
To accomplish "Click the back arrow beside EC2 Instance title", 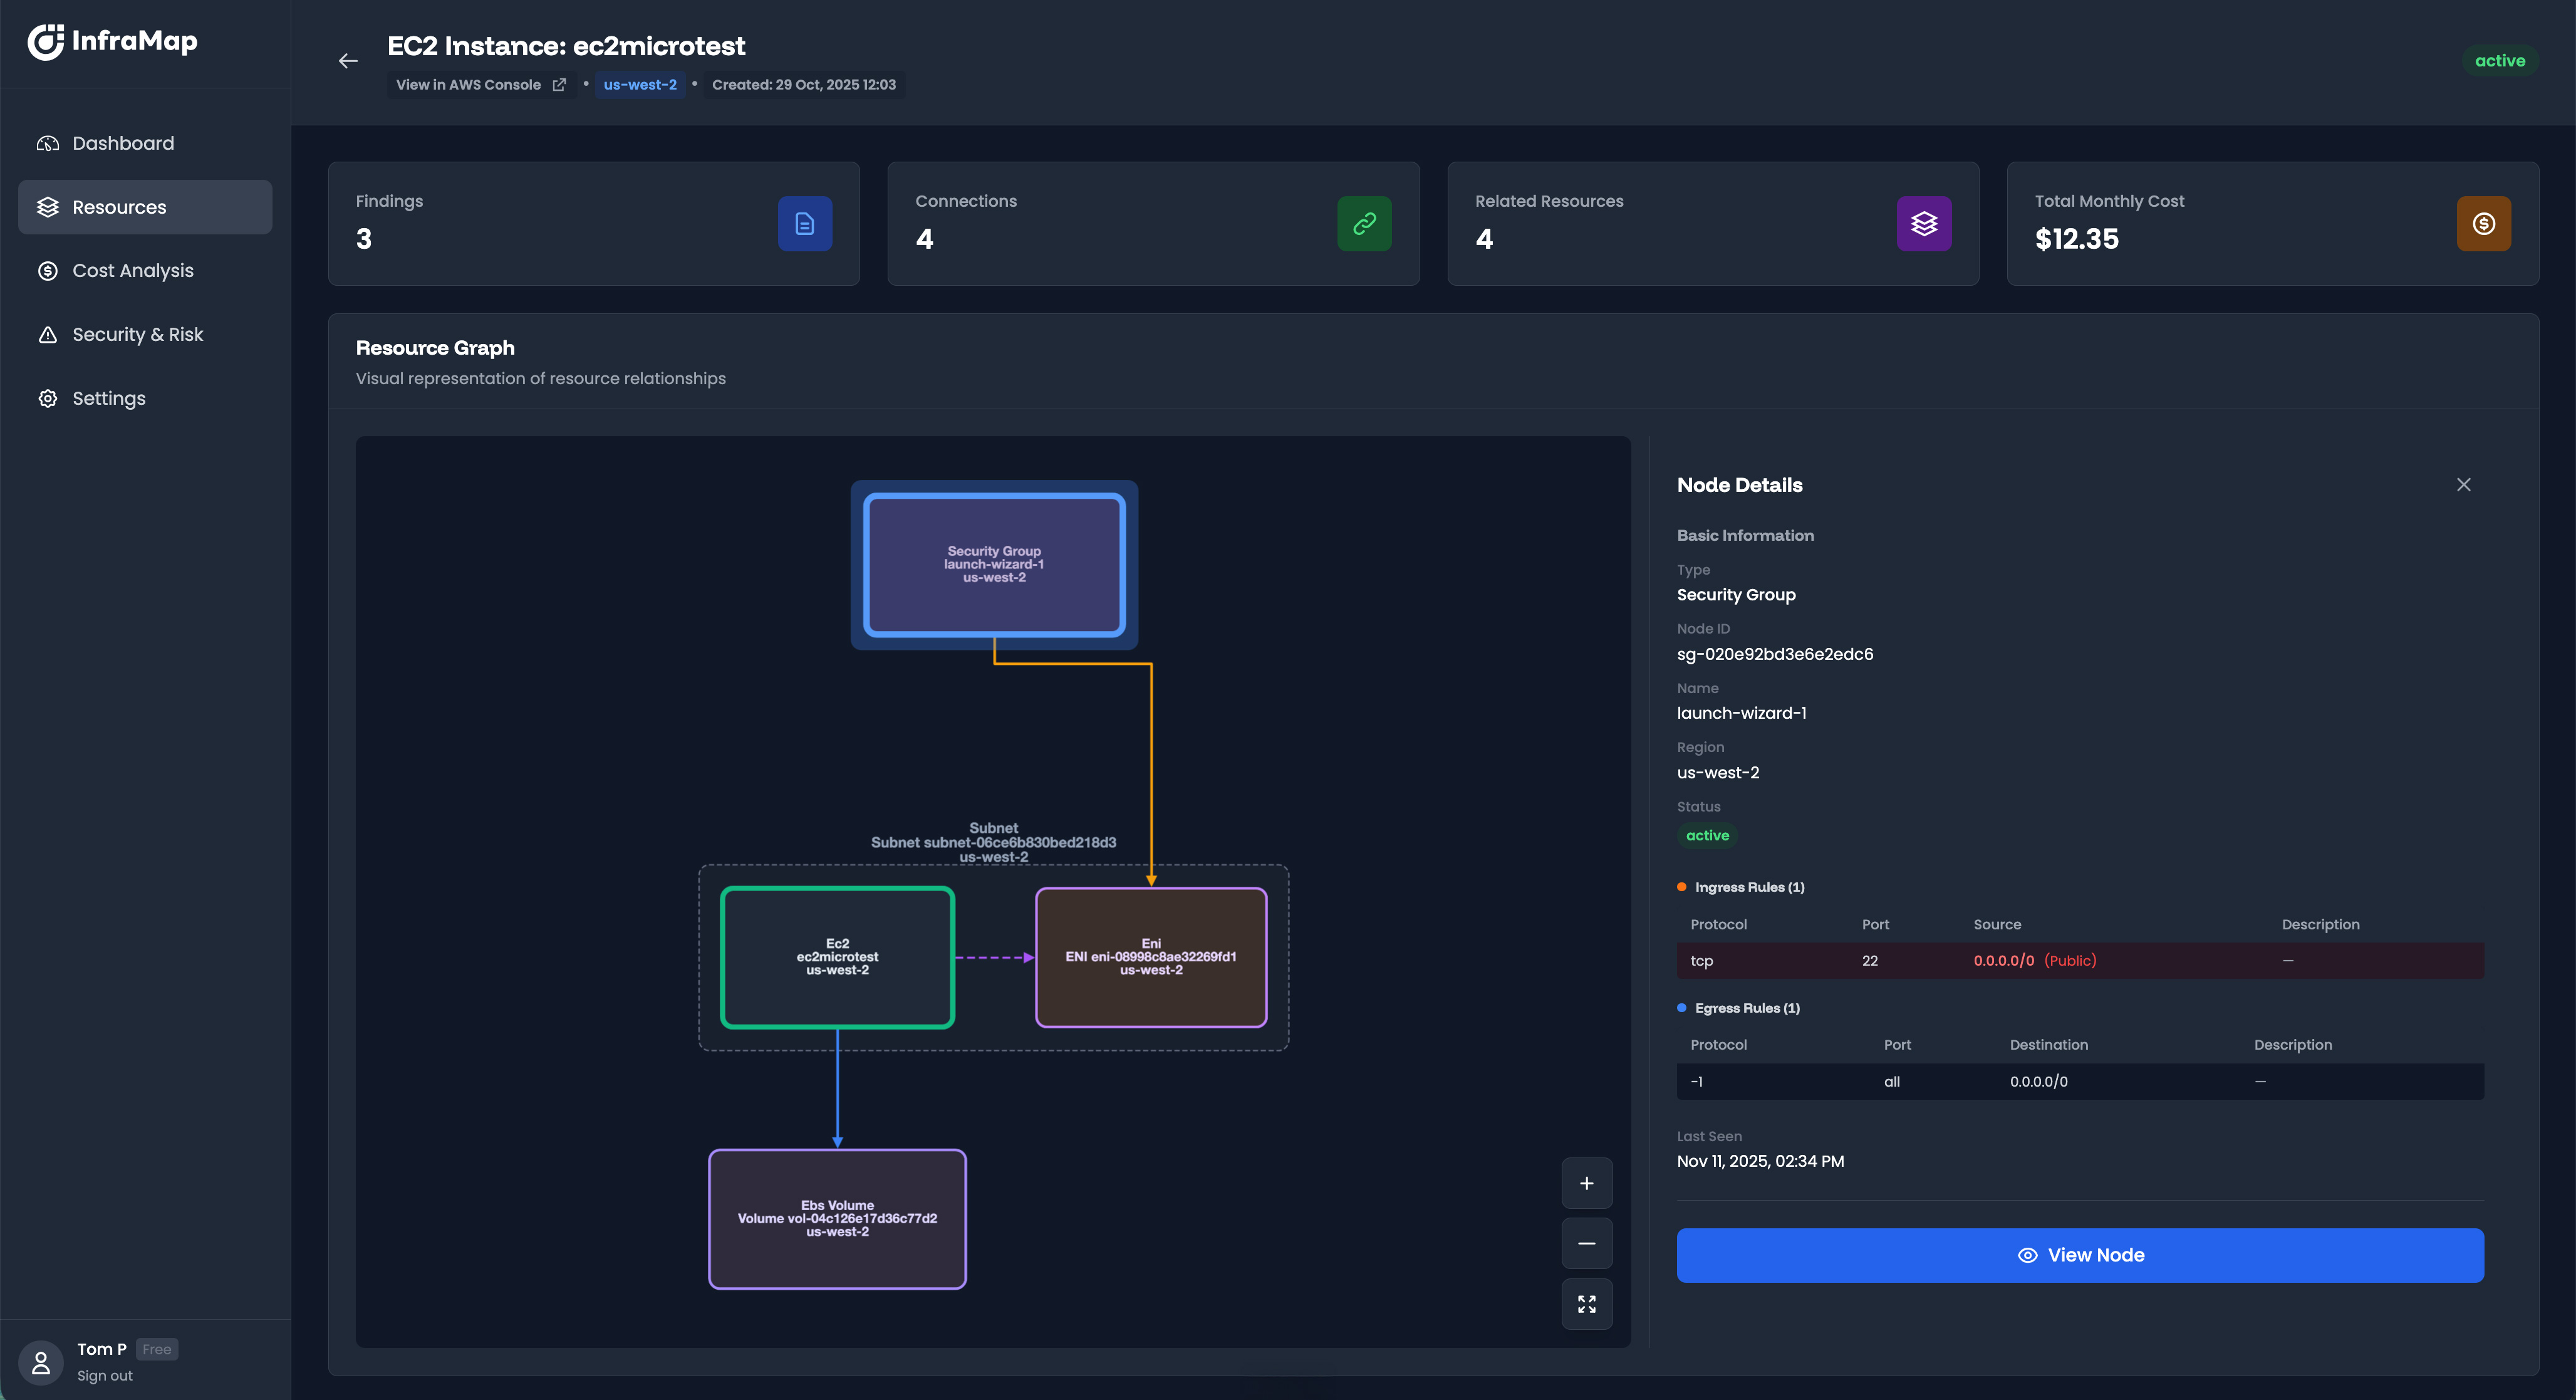I will click(348, 61).
